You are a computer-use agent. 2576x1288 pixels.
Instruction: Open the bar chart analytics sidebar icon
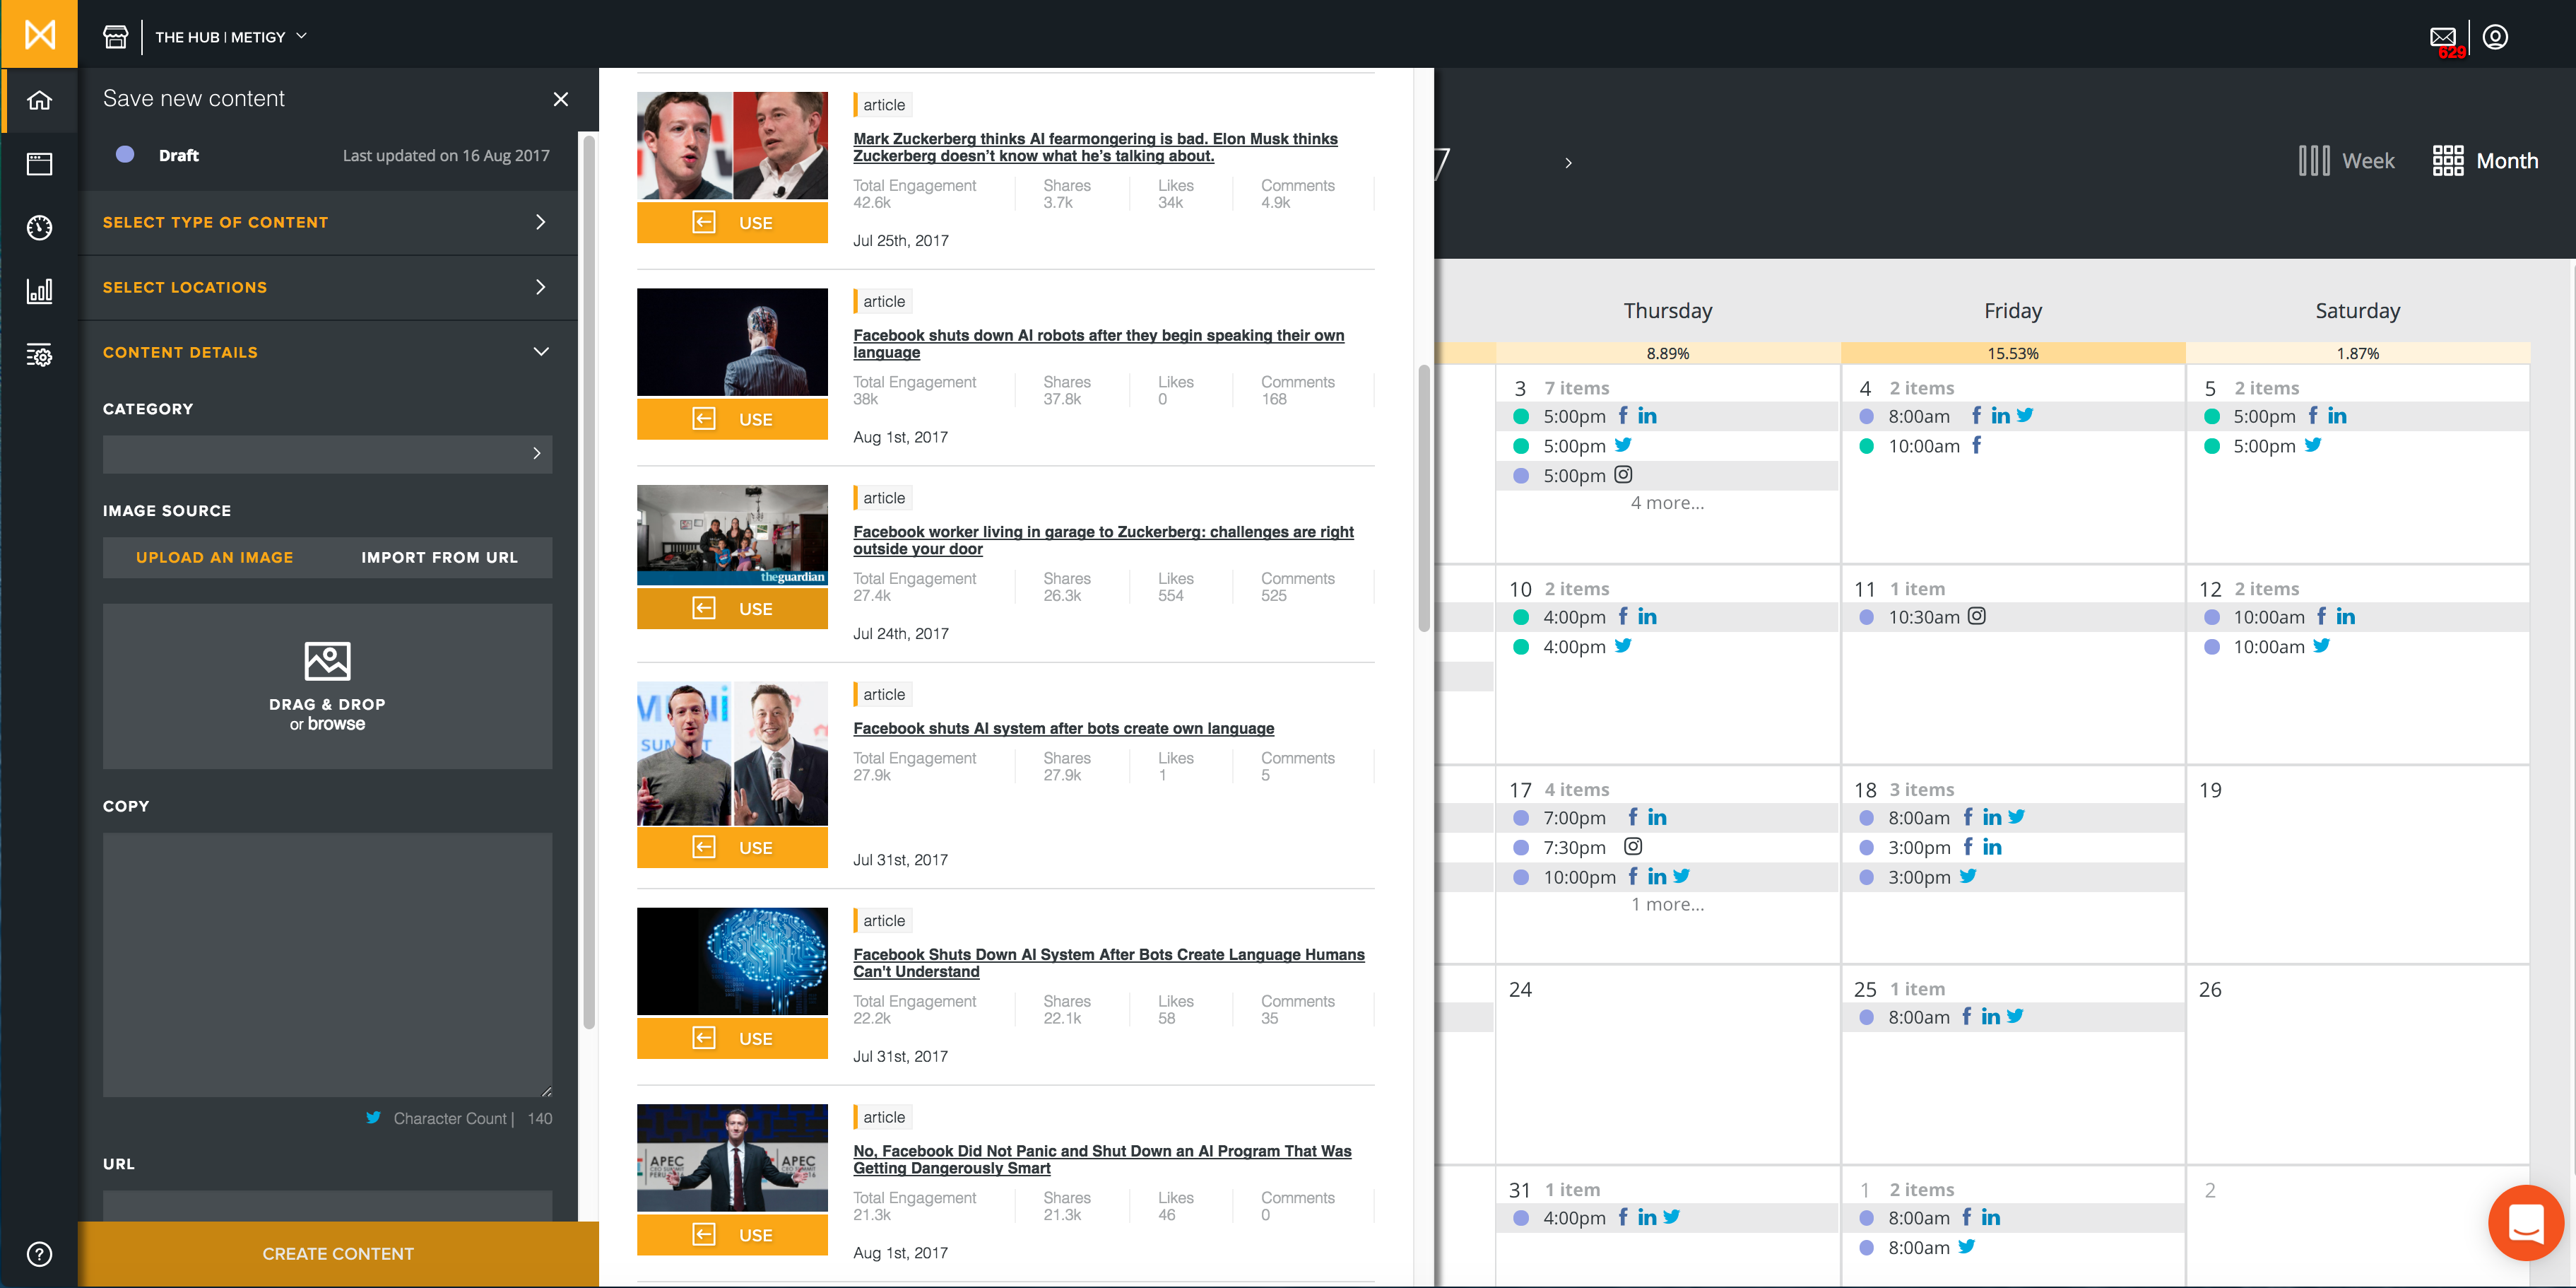click(39, 291)
